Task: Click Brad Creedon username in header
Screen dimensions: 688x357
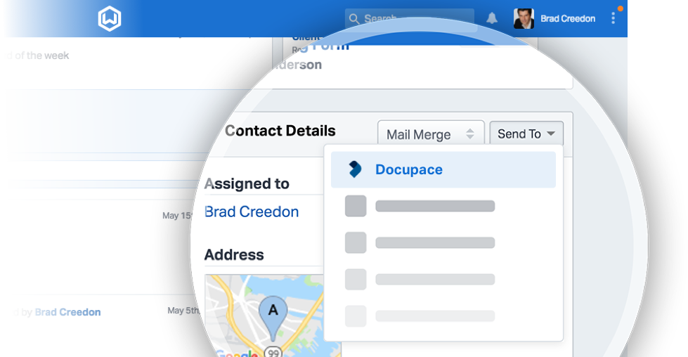Action: tap(568, 19)
